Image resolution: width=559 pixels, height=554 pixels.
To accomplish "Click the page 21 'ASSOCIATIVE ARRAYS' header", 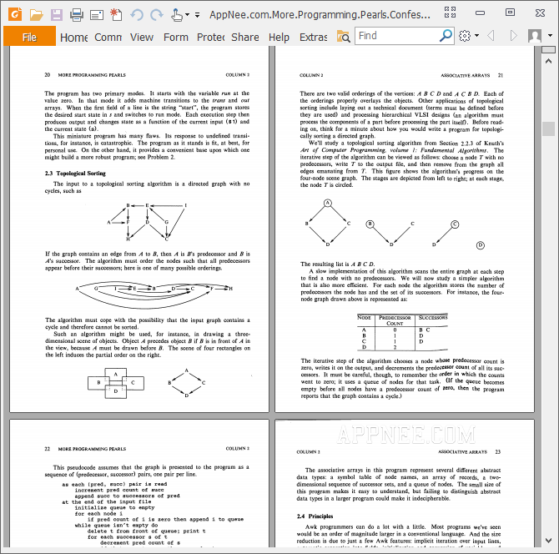I will [x=466, y=76].
